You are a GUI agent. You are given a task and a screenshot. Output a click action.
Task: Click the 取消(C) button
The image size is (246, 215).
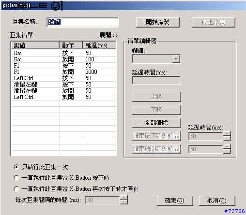(x=216, y=201)
